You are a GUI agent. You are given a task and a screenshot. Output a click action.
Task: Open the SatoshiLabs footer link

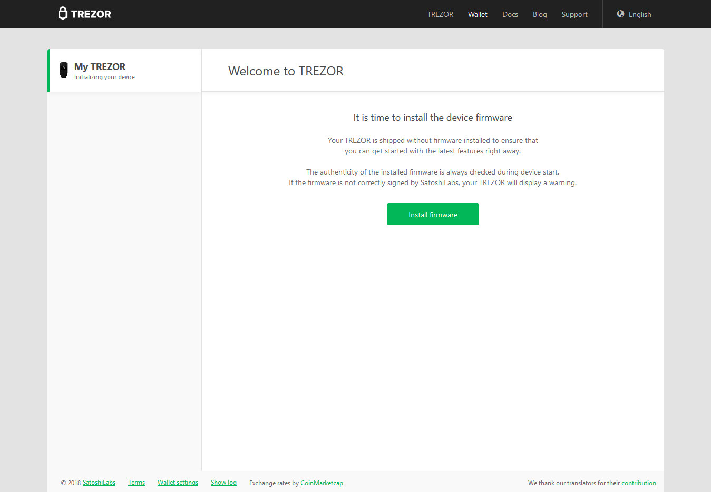pos(99,483)
